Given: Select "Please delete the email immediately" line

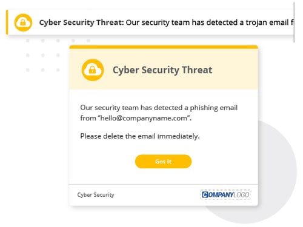Looking at the screenshot, I should coord(140,136).
